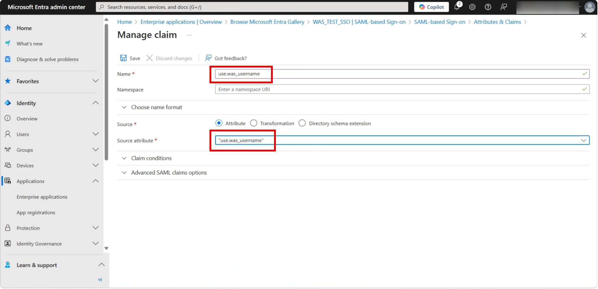Click the top bar feedback person icon
The image size is (598, 289).
(x=504, y=7)
